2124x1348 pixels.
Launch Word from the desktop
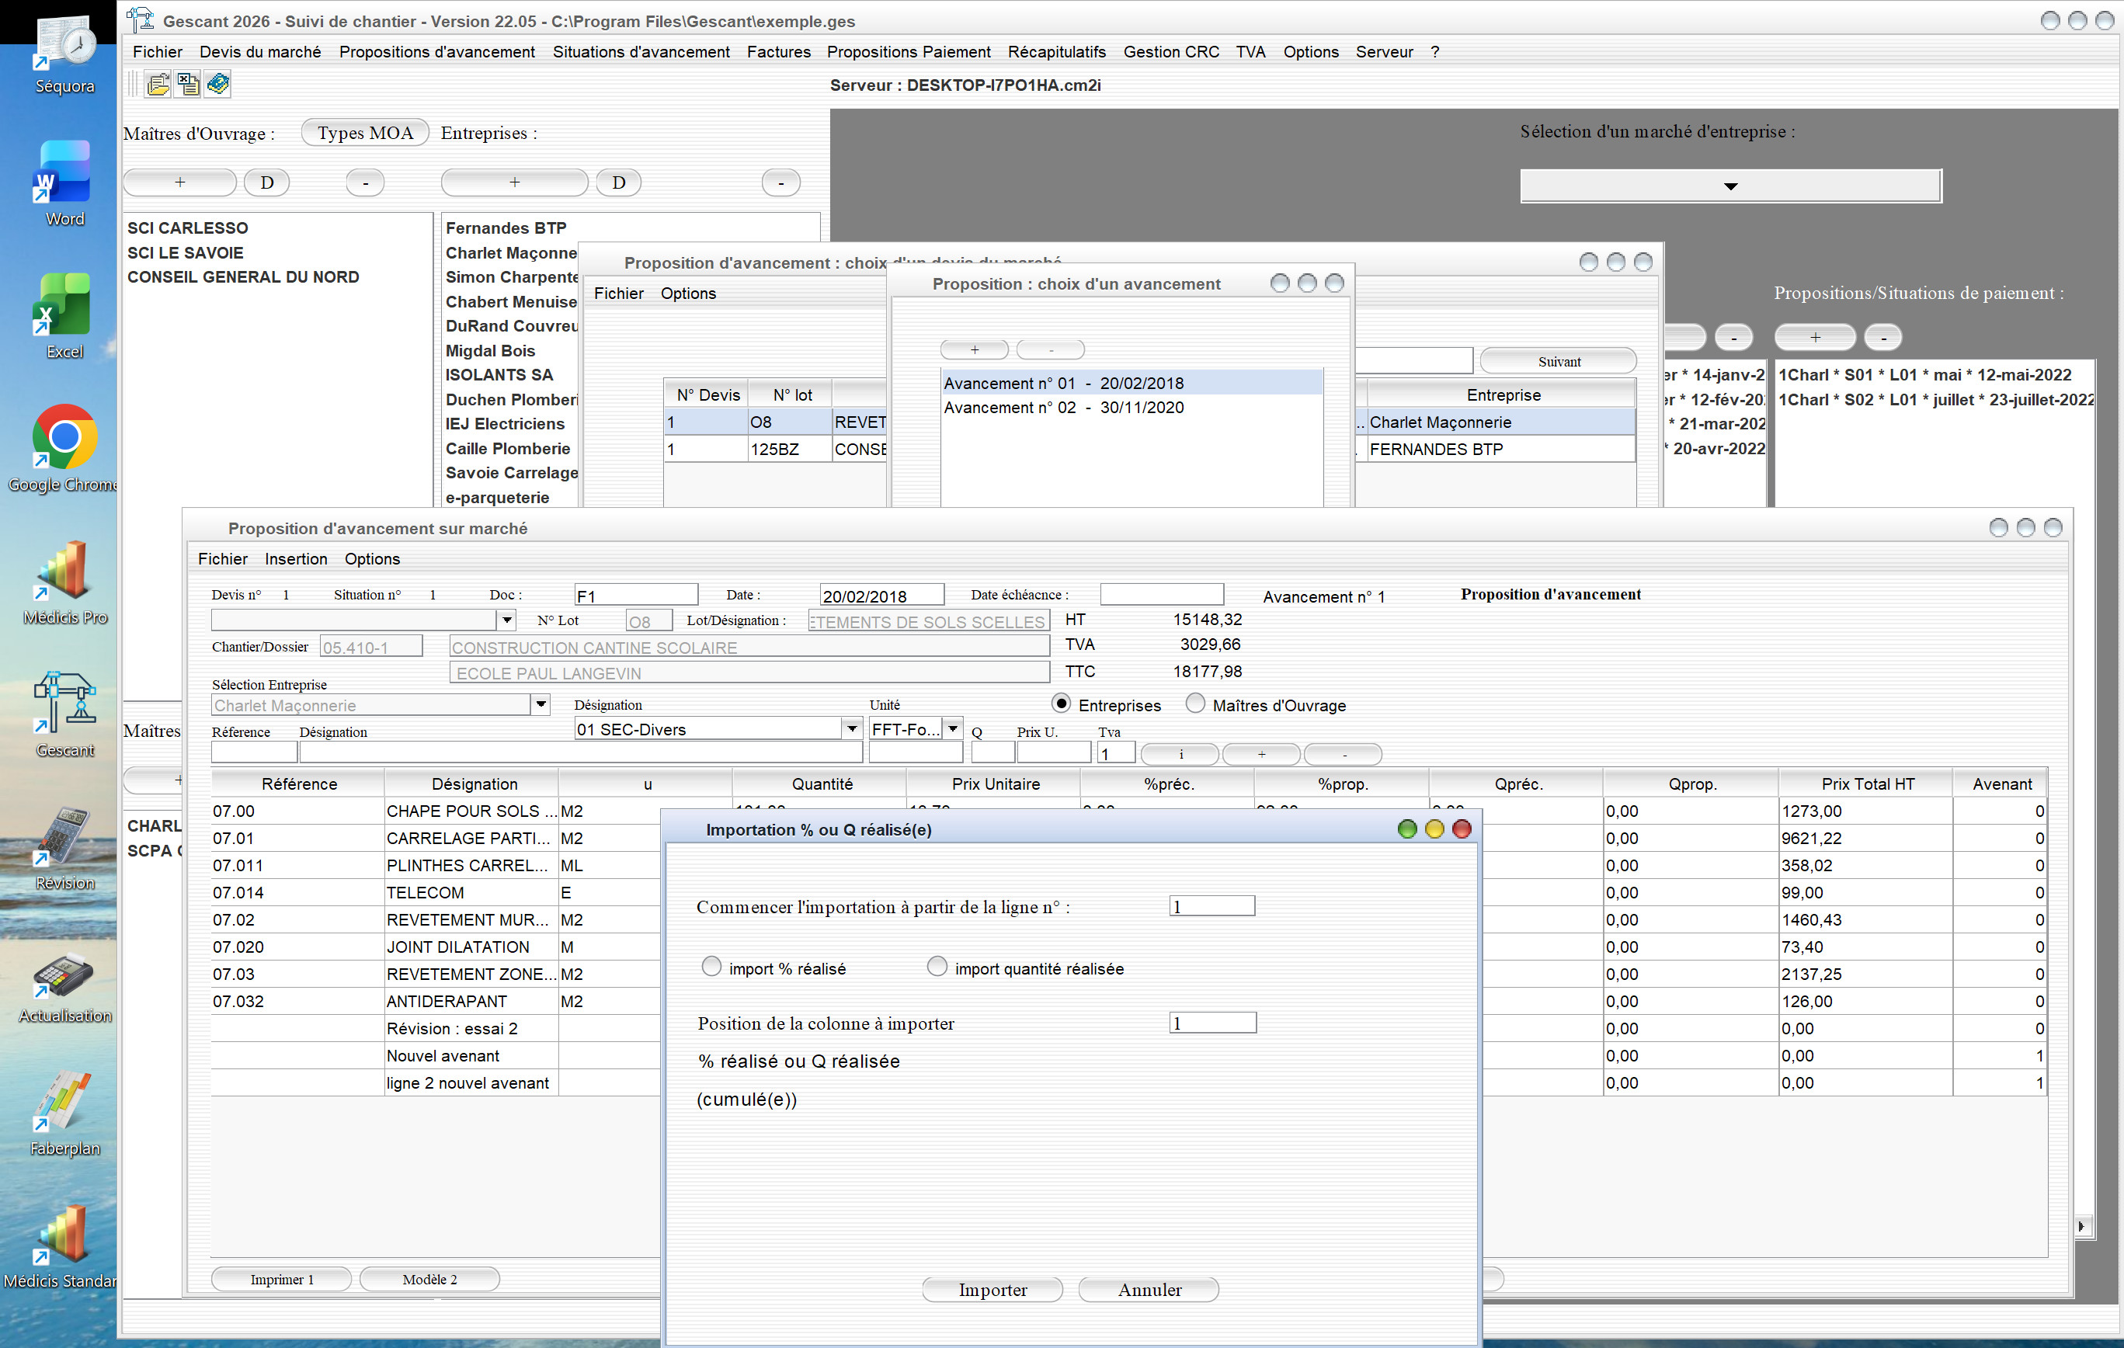click(64, 183)
